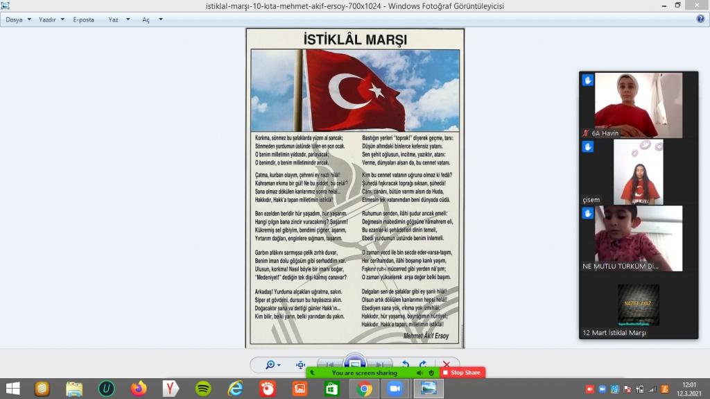
Task: Click the shield icon on sharing bar
Action: pyautogui.click(x=431, y=373)
